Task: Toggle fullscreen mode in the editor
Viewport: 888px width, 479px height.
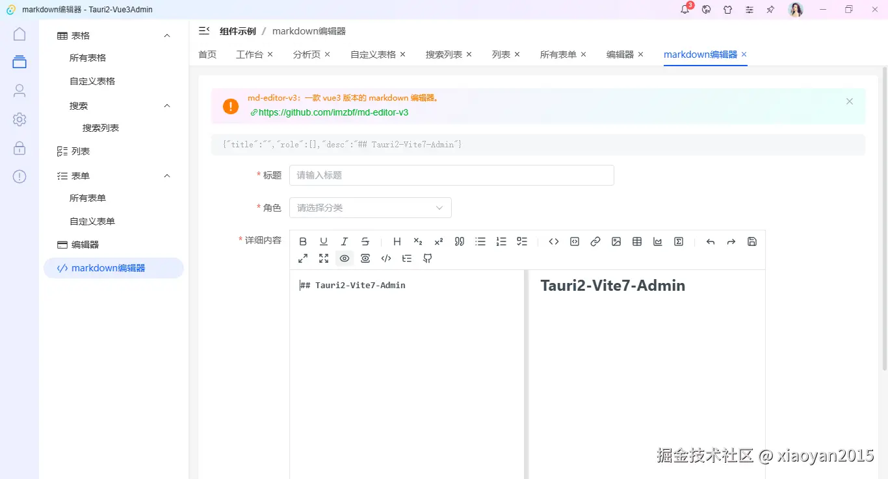Action: (324, 258)
